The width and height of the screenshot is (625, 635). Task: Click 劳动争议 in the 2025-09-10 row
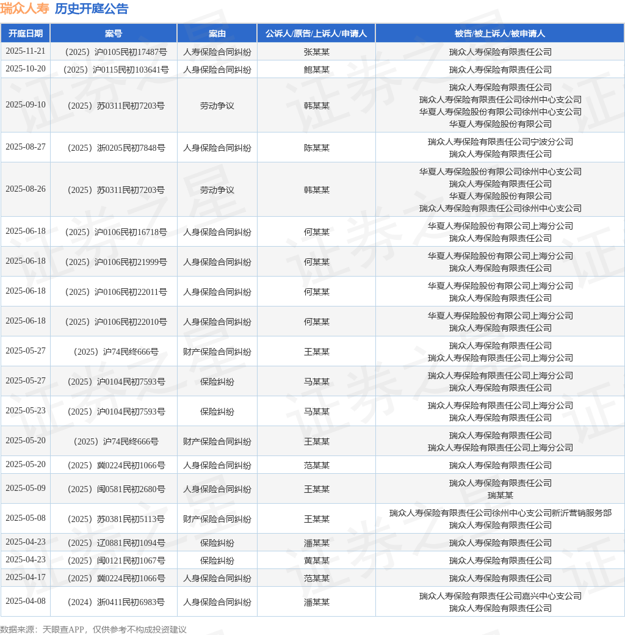tap(217, 106)
